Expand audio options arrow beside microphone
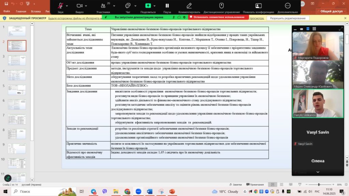Viewport: 349px width, 196px height. pos(67,6)
